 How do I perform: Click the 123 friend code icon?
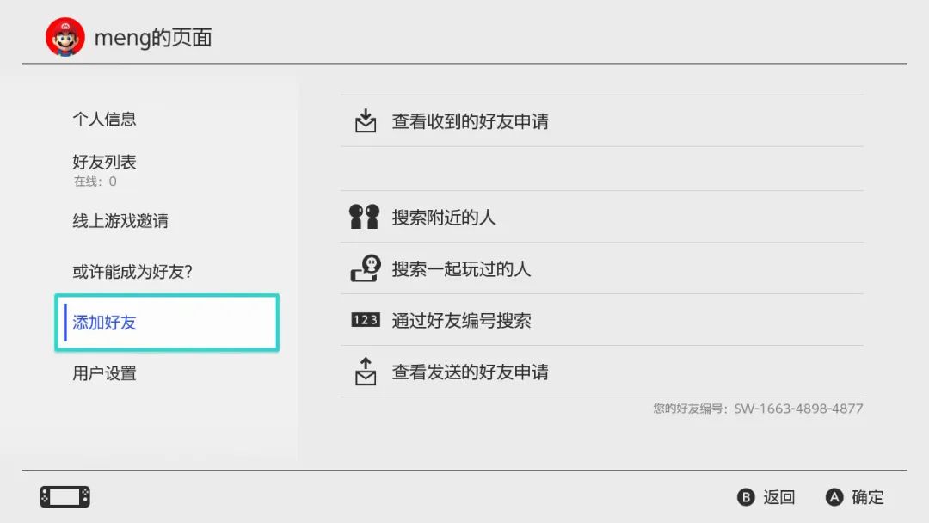(365, 320)
